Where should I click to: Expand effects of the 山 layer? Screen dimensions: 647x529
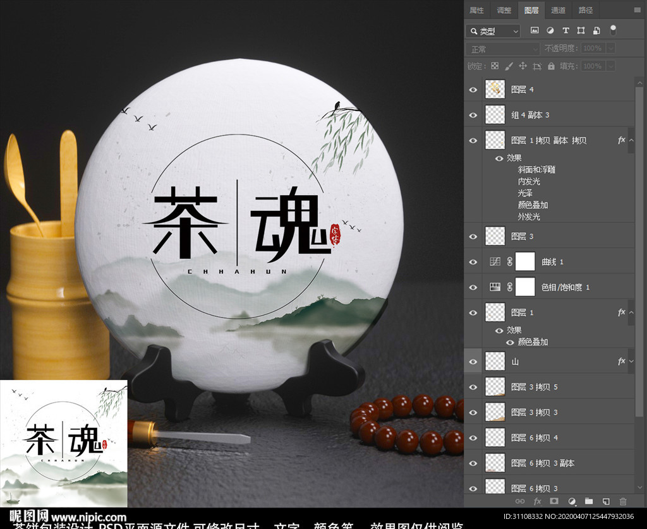pos(631,361)
